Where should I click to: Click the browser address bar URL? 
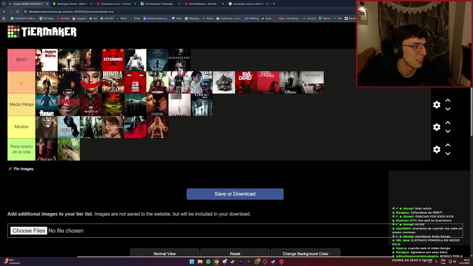(71, 11)
